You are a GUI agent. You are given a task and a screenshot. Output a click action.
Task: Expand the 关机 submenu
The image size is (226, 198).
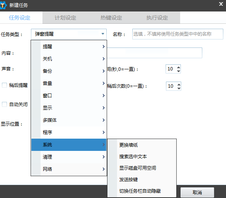point(69,59)
